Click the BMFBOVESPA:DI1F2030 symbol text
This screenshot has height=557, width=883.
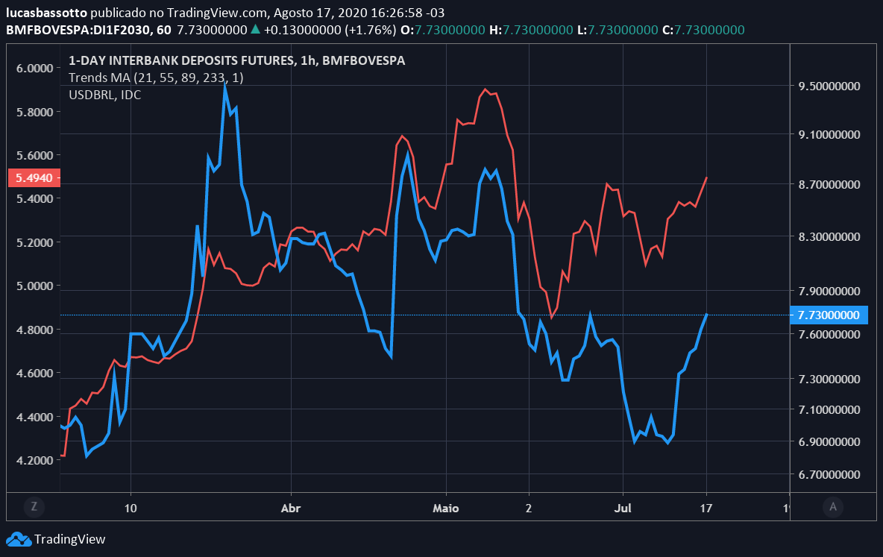tap(89, 30)
